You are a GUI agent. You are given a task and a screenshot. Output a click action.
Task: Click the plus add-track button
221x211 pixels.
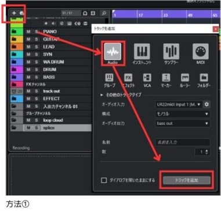coord(14,13)
